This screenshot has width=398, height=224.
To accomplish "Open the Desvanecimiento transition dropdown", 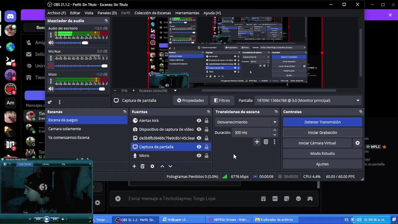I will (247, 122).
